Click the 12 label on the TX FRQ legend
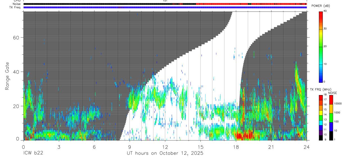This screenshot has width=345, height=159. 325,125
